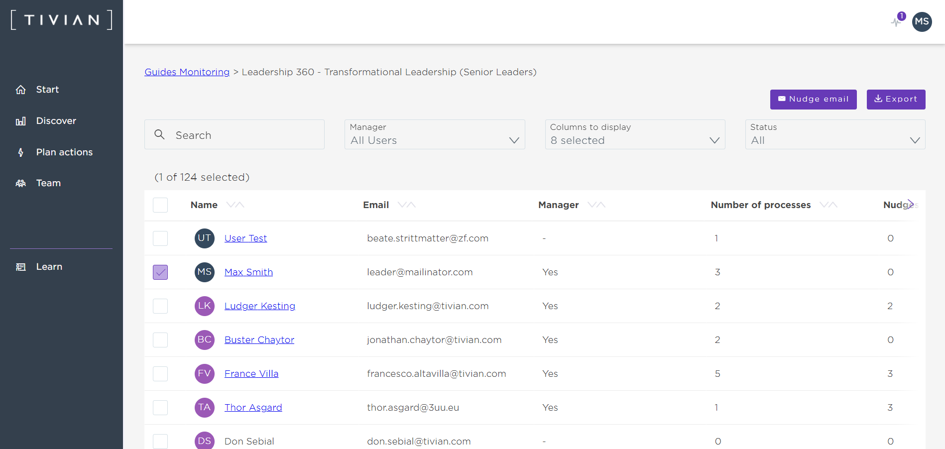Open the activity pulse notifications icon
945x449 pixels.
click(897, 22)
